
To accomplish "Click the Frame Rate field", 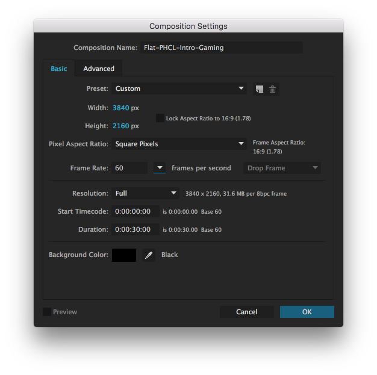I will click(x=129, y=168).
